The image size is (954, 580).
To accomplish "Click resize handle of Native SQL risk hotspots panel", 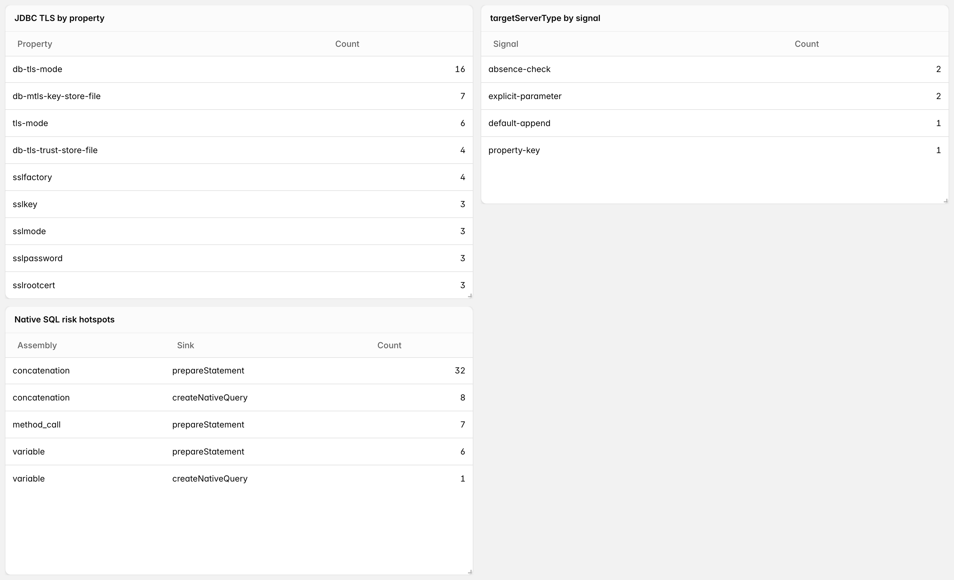I will click(470, 572).
